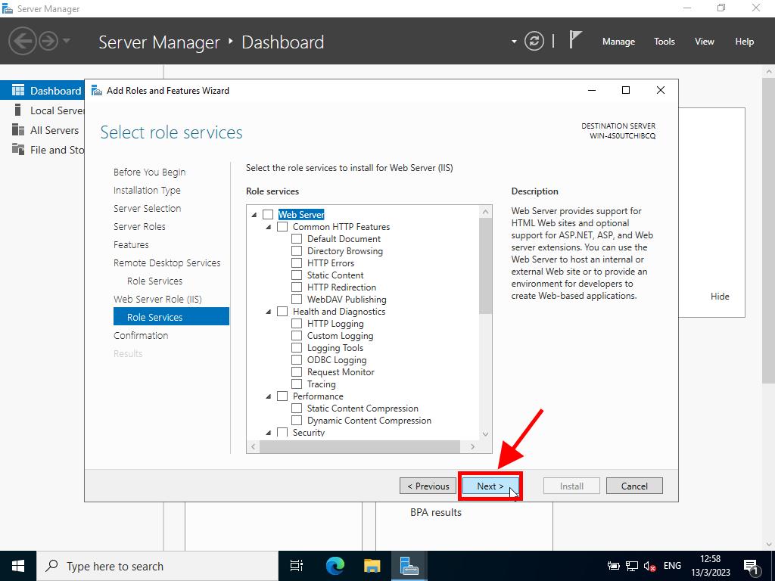Enable the ODBC Logging checkbox

click(x=297, y=359)
